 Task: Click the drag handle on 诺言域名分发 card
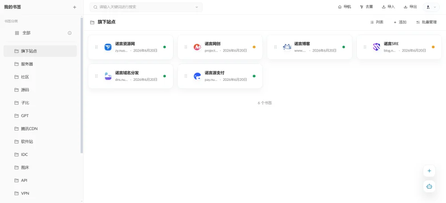[96, 76]
